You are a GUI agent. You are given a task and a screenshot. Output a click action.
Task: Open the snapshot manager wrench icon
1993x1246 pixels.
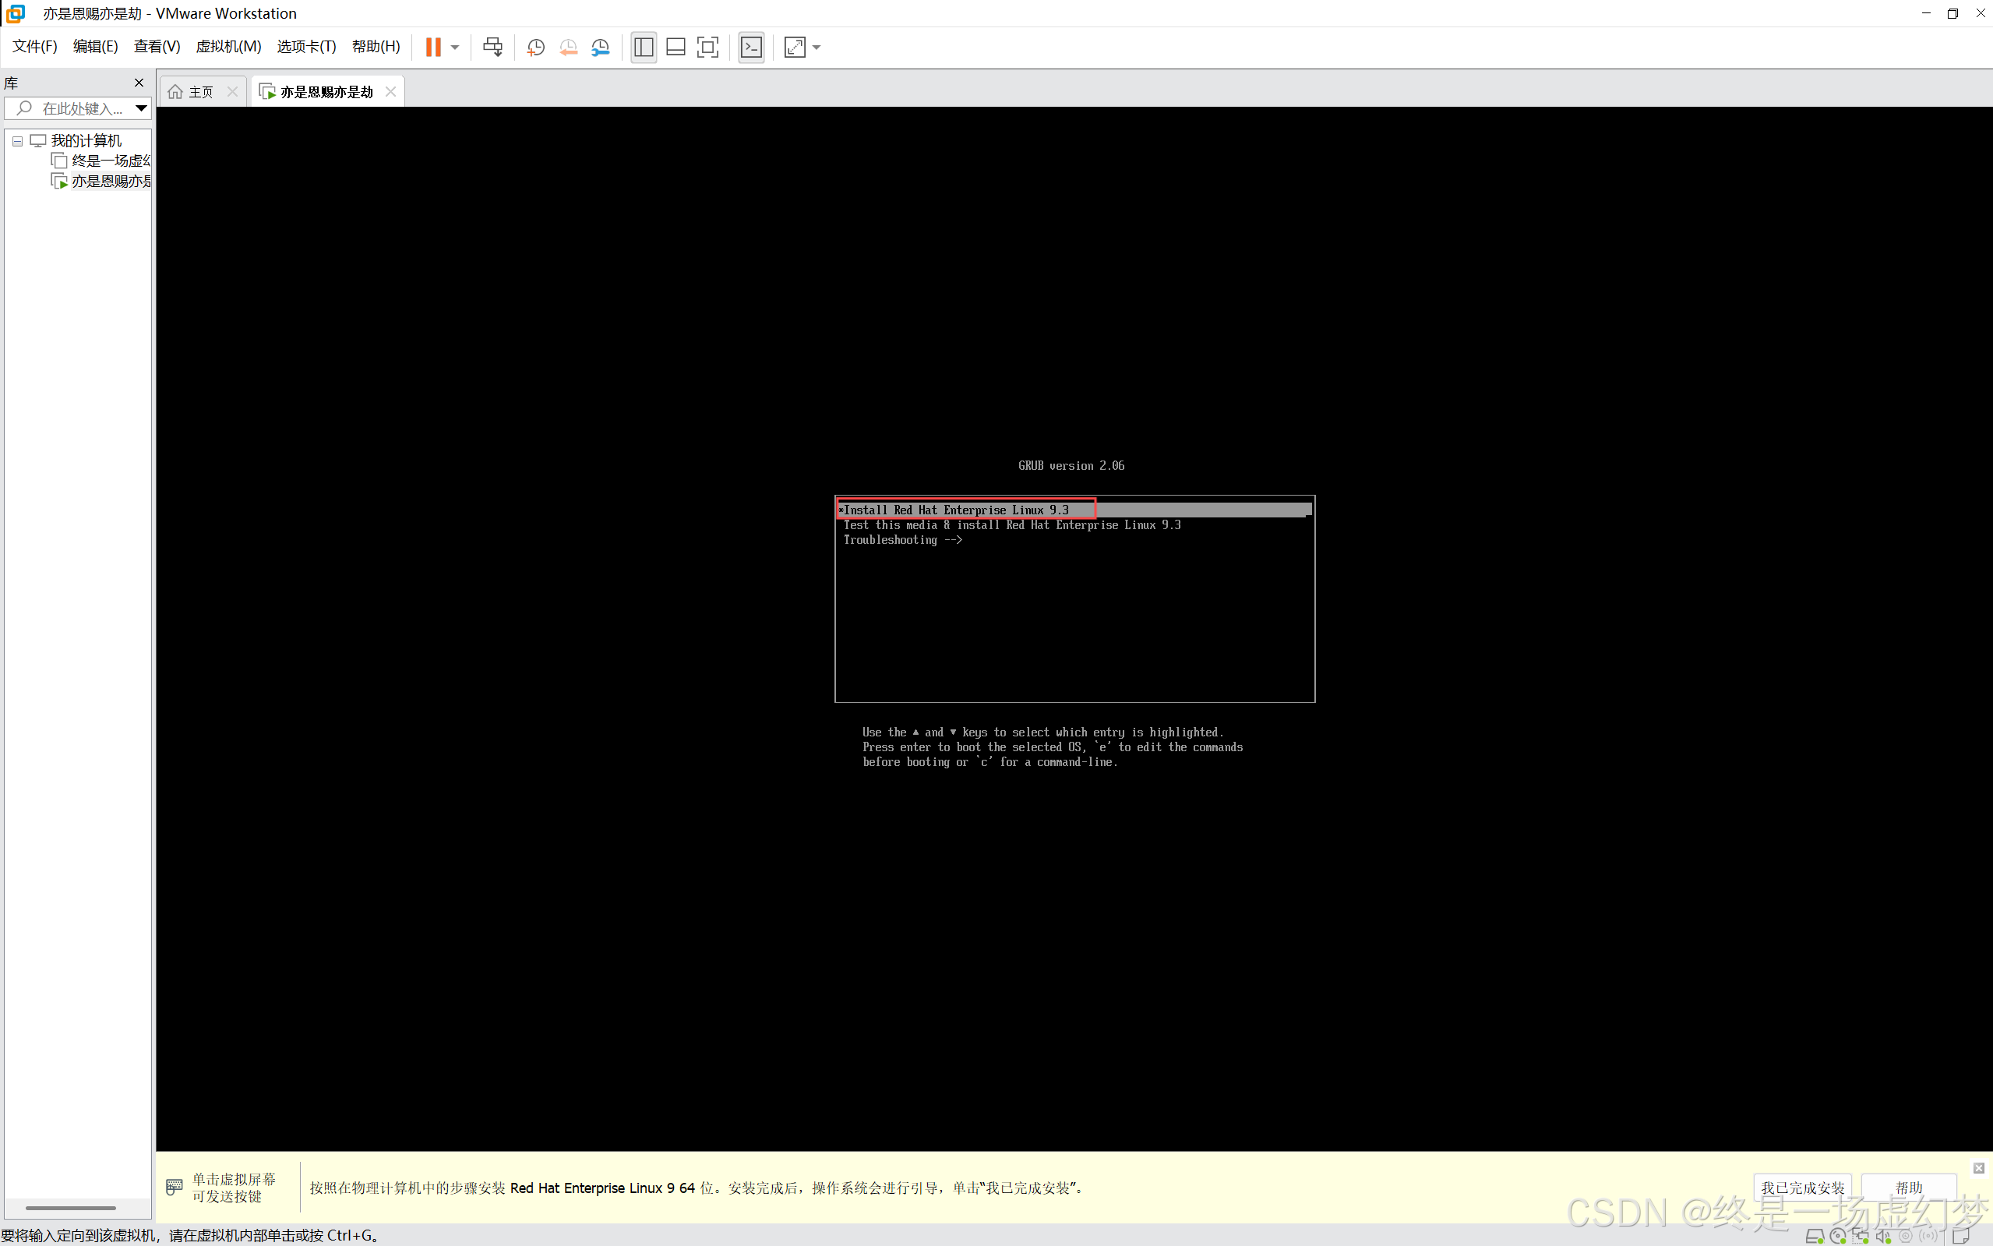pos(601,47)
